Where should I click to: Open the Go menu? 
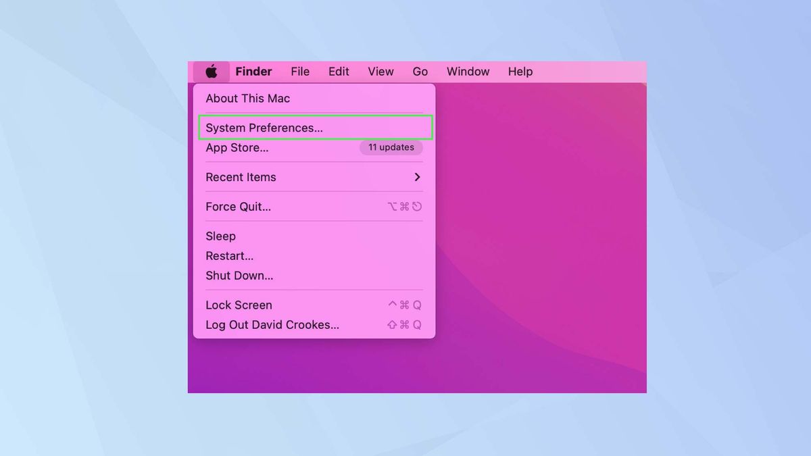[420, 71]
